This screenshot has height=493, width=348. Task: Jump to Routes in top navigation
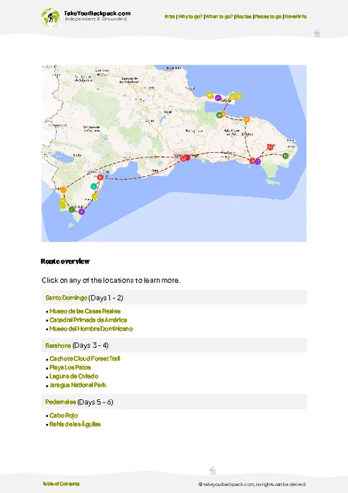(x=244, y=16)
